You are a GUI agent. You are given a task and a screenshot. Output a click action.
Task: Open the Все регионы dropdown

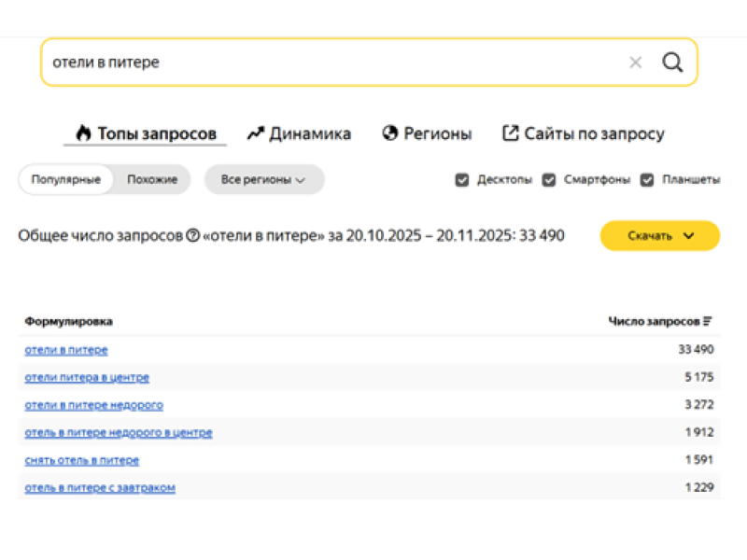coord(264,179)
